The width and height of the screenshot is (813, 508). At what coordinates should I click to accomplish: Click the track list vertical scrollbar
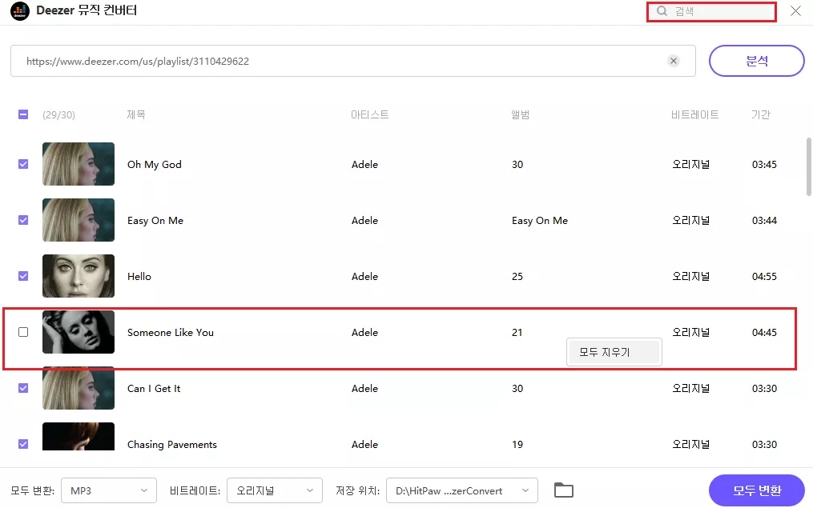tap(808, 166)
